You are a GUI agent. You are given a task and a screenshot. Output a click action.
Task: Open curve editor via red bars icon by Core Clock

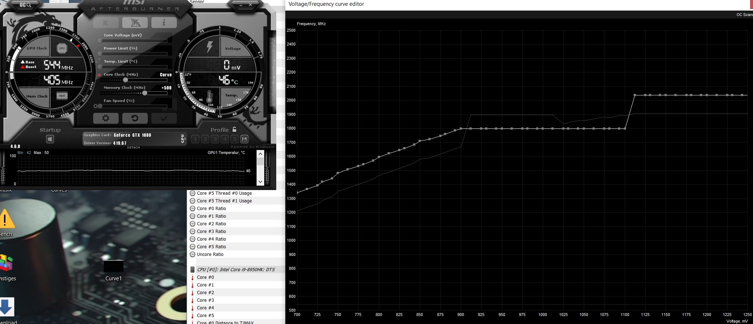point(99,75)
